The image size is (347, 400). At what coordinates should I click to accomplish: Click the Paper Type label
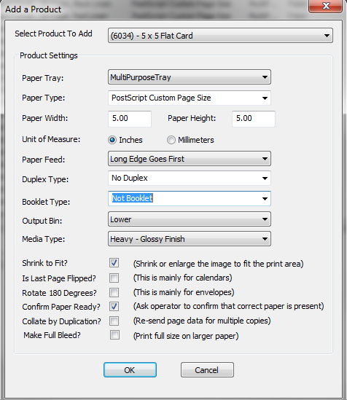click(x=44, y=98)
